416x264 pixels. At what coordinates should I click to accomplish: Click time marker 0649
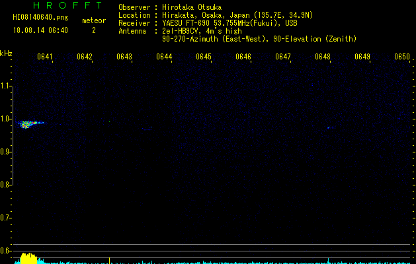362,57
